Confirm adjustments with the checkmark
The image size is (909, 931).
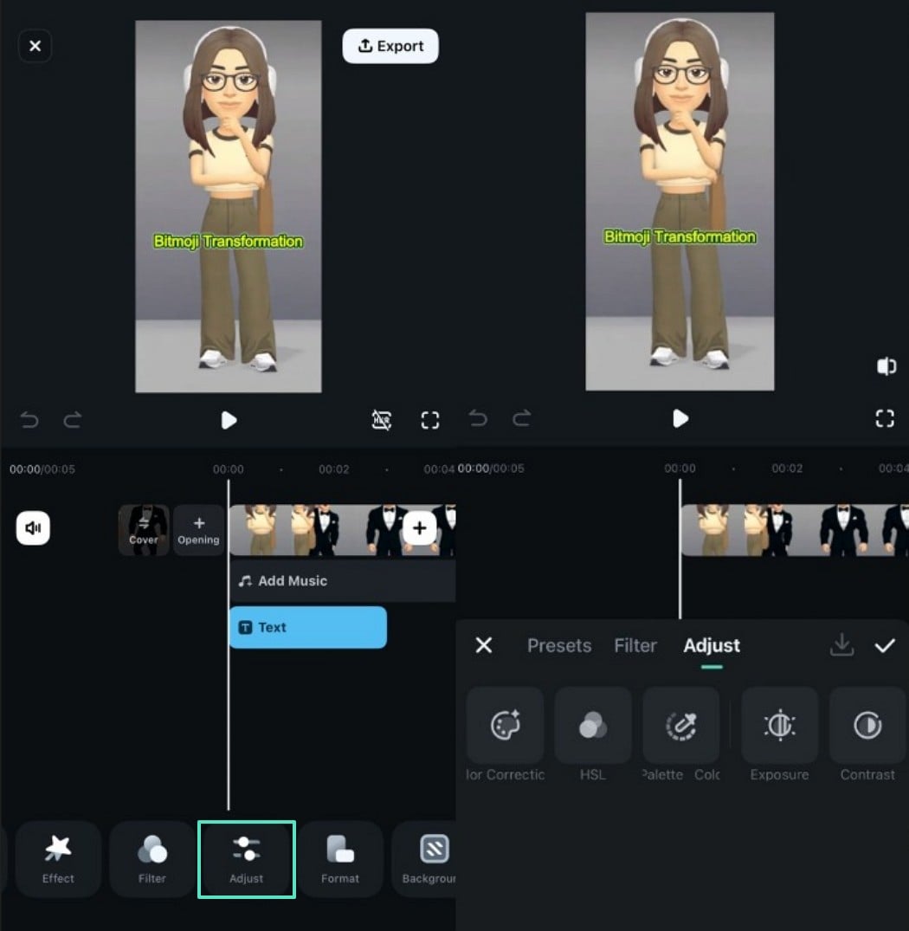click(885, 645)
